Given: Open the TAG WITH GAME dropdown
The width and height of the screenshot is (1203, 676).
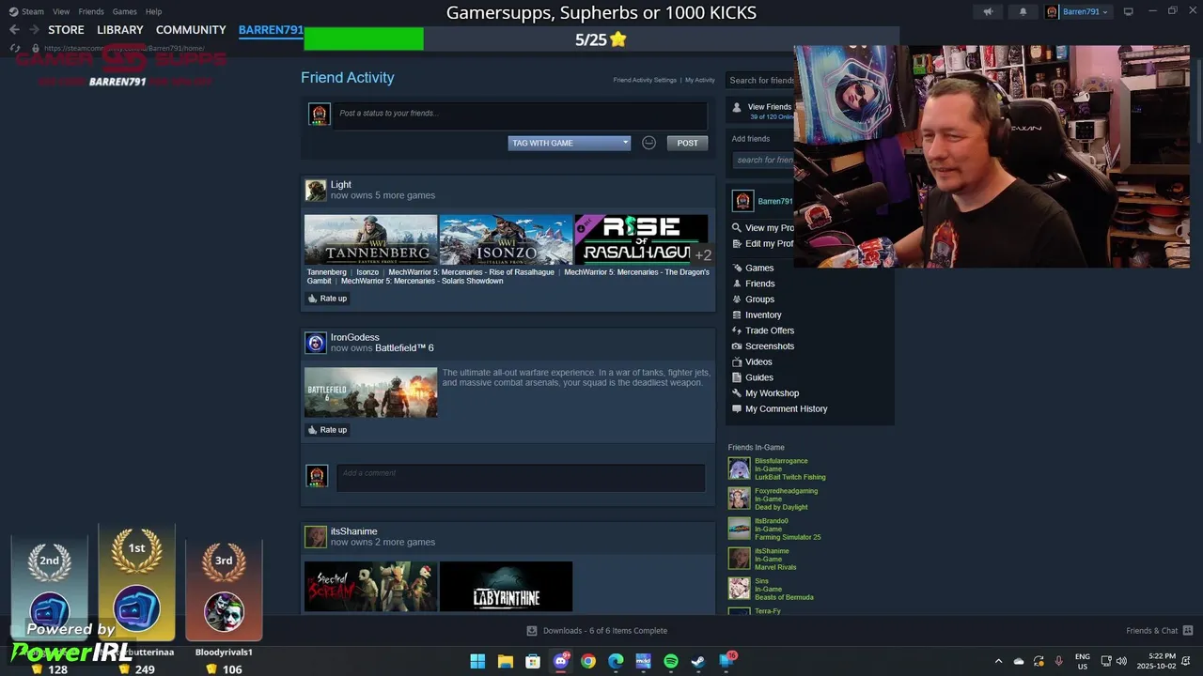Looking at the screenshot, I should (x=569, y=143).
